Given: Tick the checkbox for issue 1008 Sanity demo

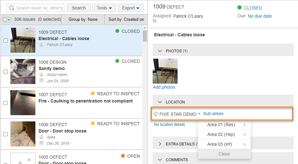Looking at the screenshot, I should [5, 72].
